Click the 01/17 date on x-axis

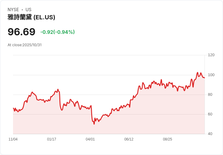(x=52, y=139)
